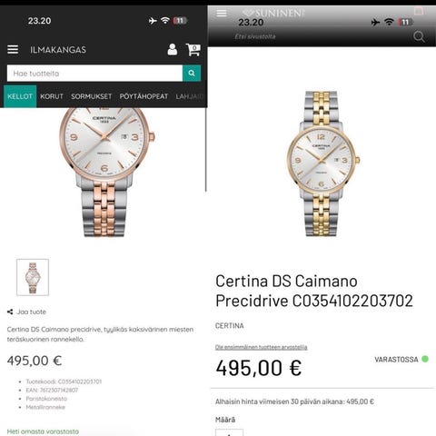Open the Suninen hamburger menu
Image resolution: width=436 pixels, height=436 pixels.
(x=222, y=14)
